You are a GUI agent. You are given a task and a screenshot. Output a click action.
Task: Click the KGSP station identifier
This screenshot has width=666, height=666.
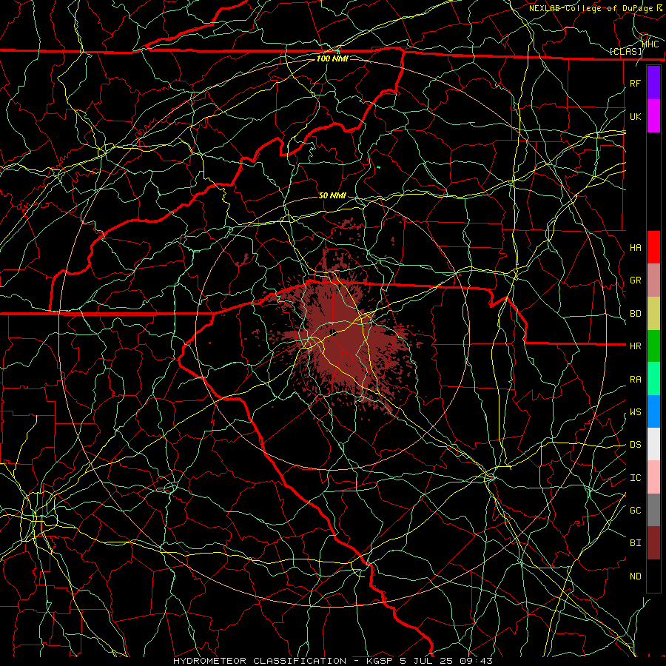(380, 661)
